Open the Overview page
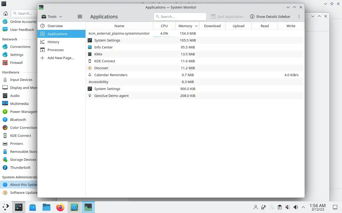342x213 pixels. (x=61, y=26)
